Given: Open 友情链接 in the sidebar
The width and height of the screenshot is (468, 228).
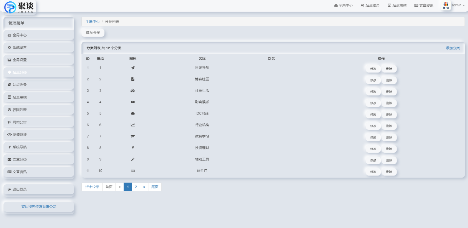Looking at the screenshot, I should tap(39, 135).
